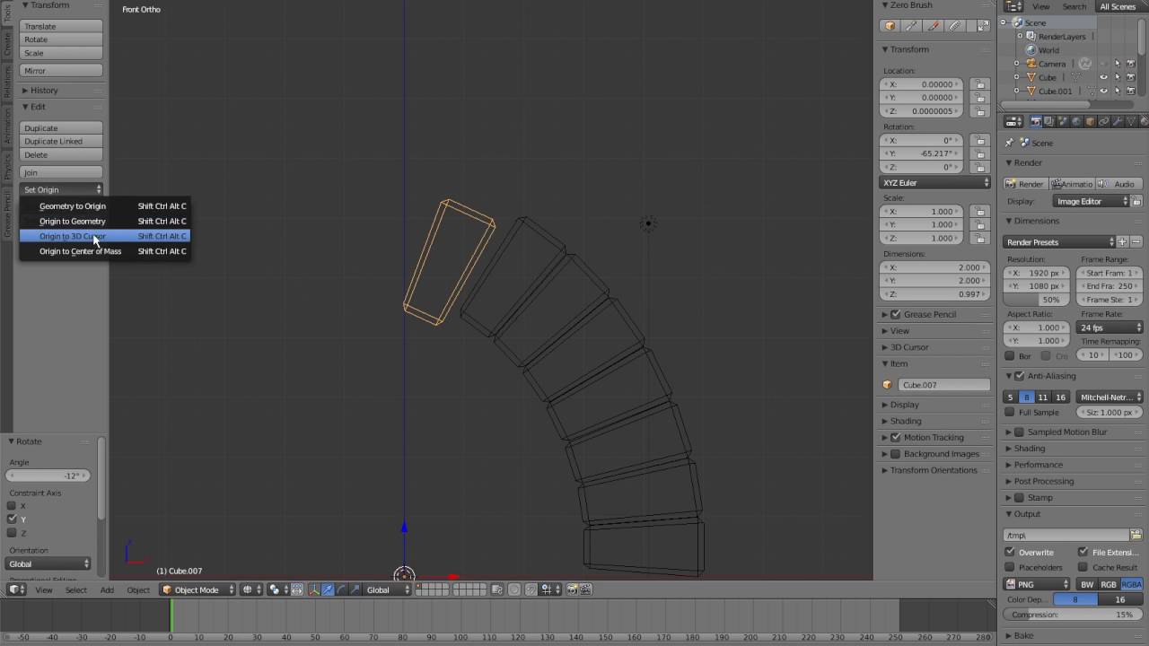Enable the Background Images checkbox

(896, 454)
